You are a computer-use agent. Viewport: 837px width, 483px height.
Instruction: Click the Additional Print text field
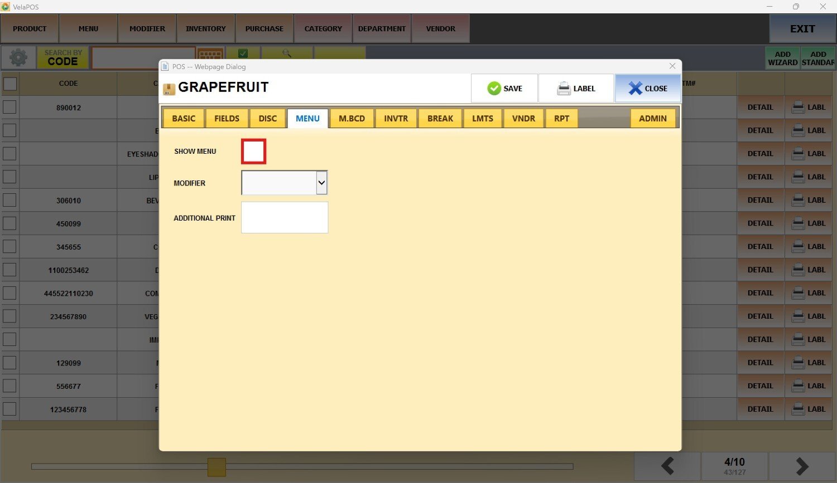tap(284, 217)
